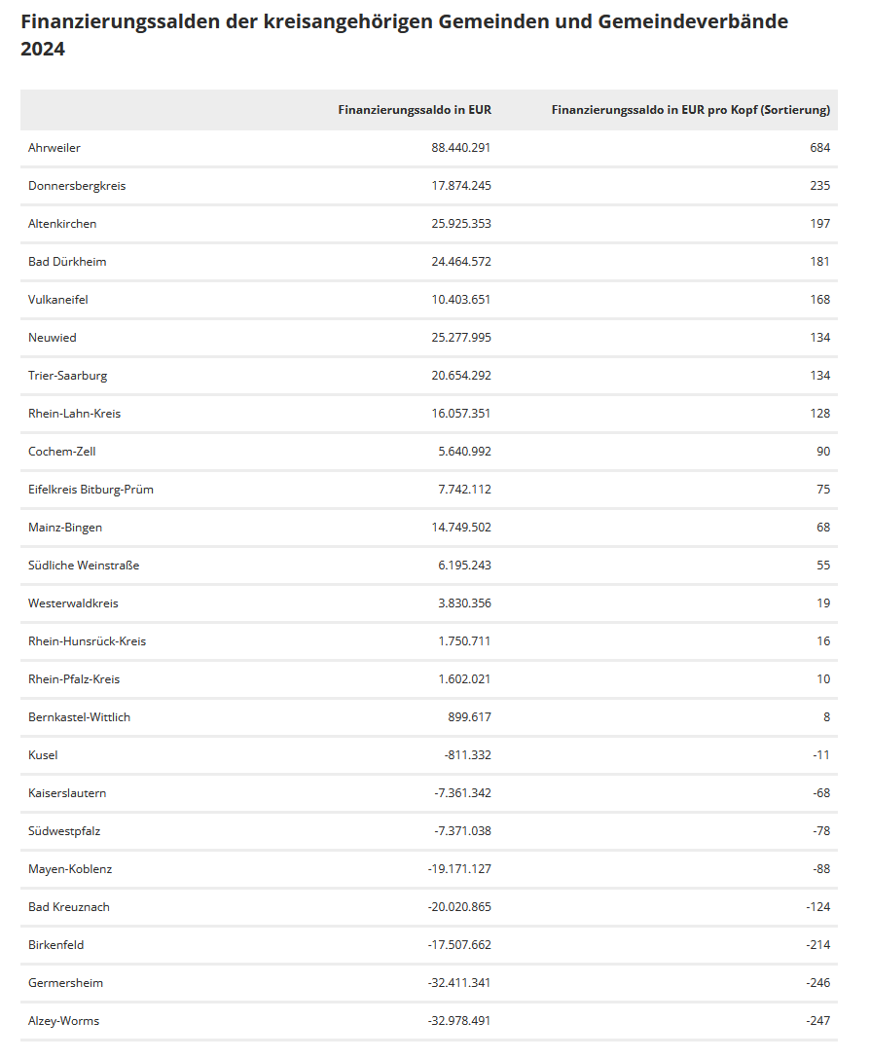Select the Westerwaldkreis row label
This screenshot has width=870, height=1059.
[x=73, y=603]
